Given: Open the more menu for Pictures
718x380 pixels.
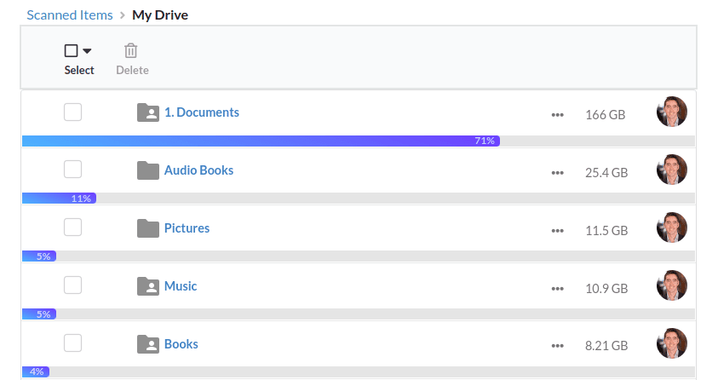Looking at the screenshot, I should tap(557, 231).
